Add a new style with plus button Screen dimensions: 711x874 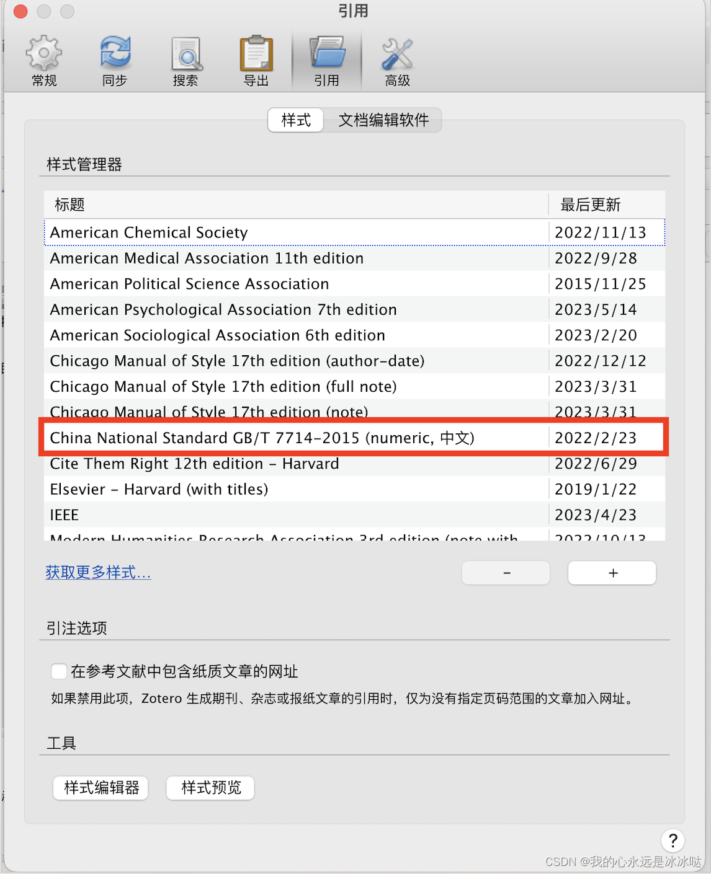[612, 573]
